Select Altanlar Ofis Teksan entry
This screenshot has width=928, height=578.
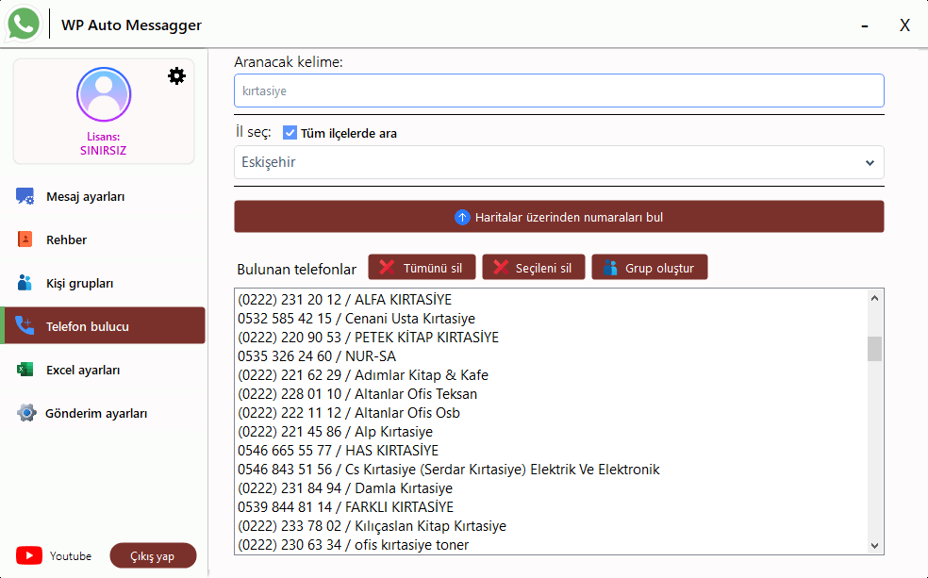click(x=551, y=394)
